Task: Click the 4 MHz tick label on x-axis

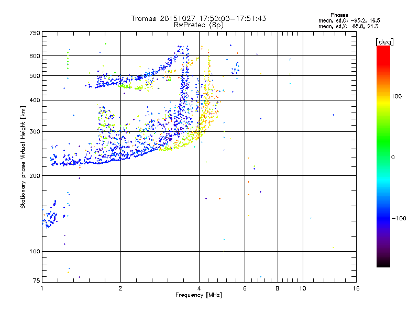Action: (x=199, y=288)
